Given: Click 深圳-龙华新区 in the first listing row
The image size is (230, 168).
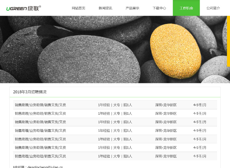Looking at the screenshot, I should point(166,105).
